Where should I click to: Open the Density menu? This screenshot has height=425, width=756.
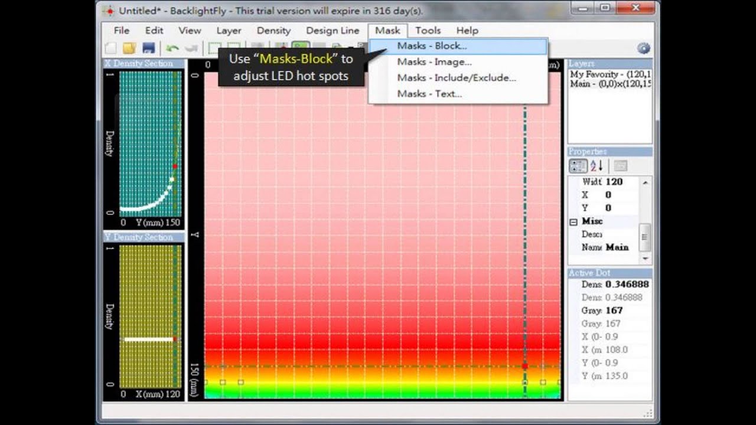(273, 31)
